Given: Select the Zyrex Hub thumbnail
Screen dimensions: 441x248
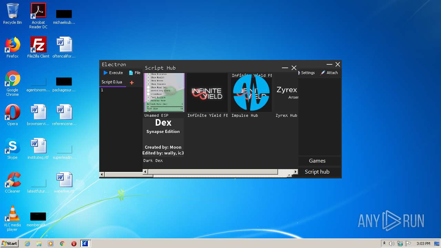Looking at the screenshot, I should point(287,92).
